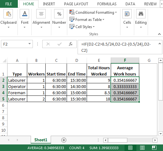Collapse the formula bar with its caret
Screen dimensions: 163x151
point(160,44)
